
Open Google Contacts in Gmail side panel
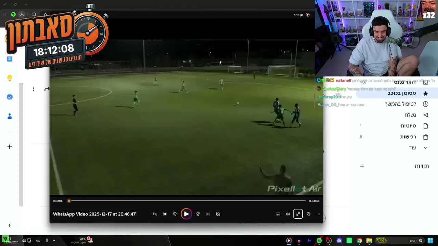[10, 117]
